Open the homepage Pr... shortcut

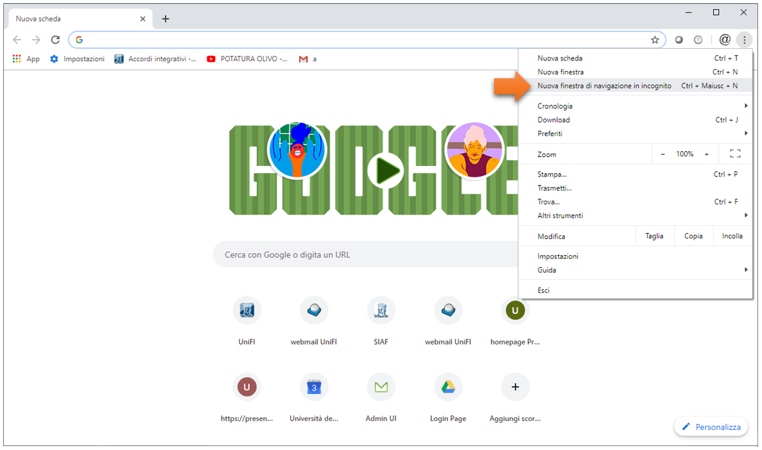tap(515, 320)
